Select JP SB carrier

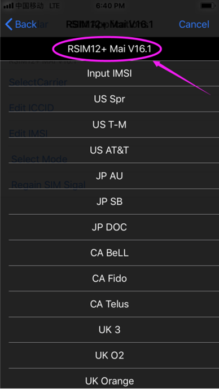point(109,201)
